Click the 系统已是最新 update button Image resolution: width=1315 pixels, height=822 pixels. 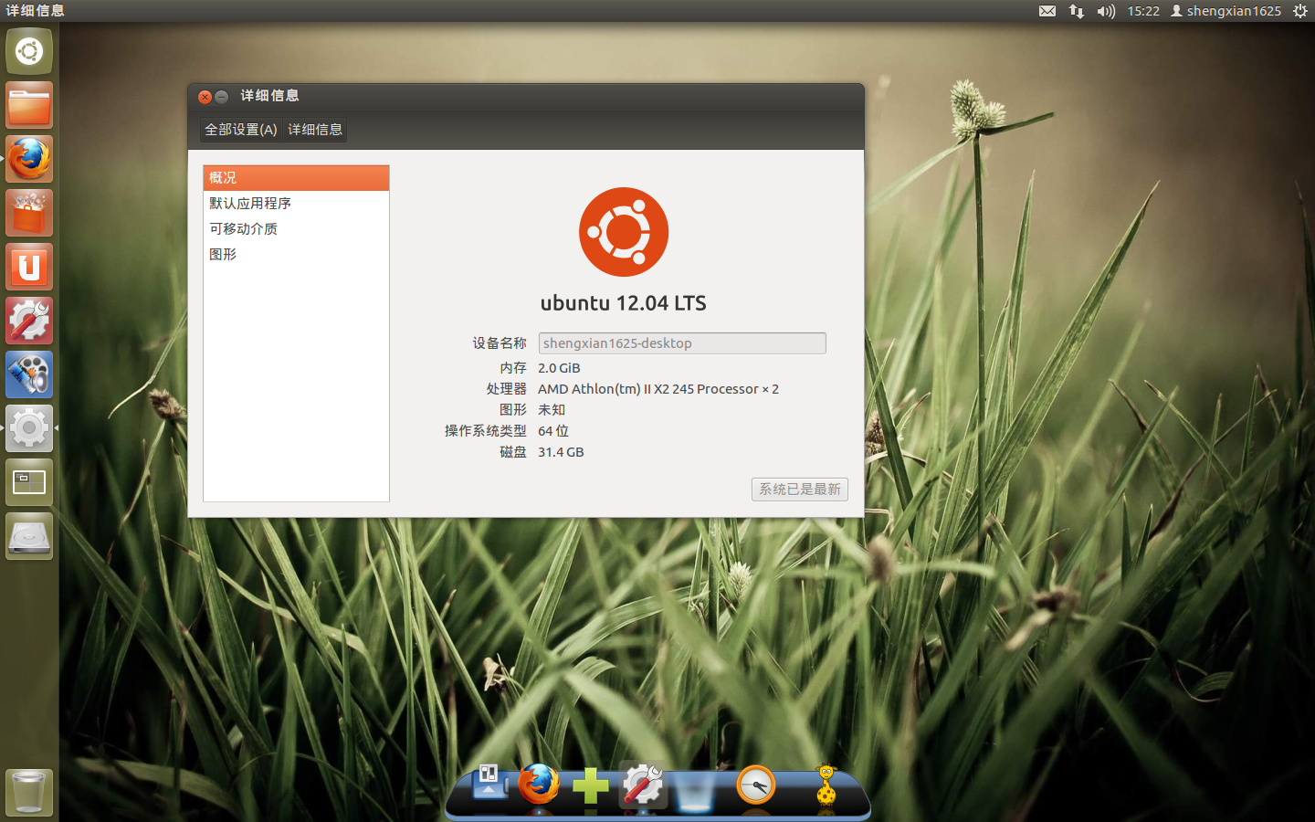[x=800, y=490]
